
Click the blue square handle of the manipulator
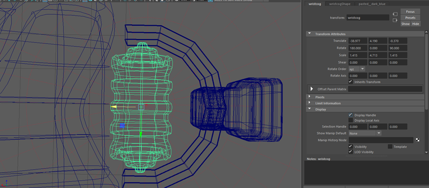coord(122,126)
